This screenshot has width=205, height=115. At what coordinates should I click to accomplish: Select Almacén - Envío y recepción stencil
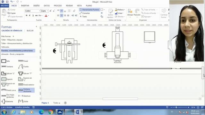point(13,54)
